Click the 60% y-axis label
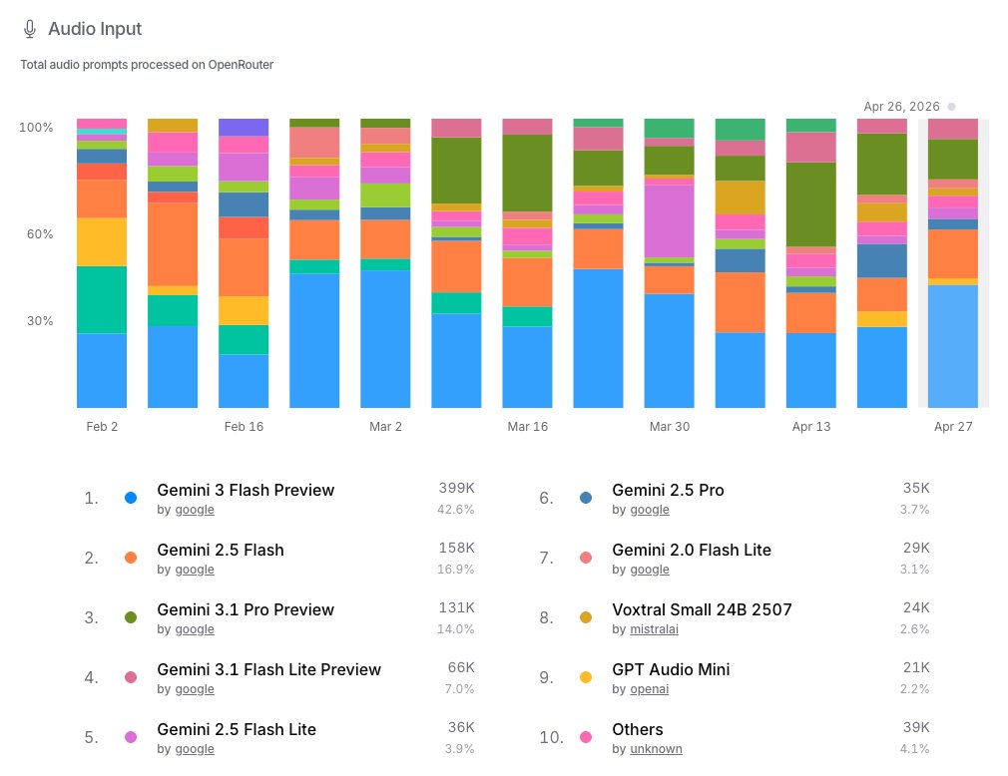The image size is (1008, 776). point(40,234)
